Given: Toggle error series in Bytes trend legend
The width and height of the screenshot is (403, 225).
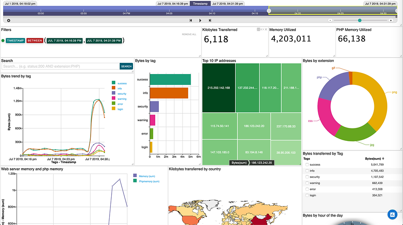Looking at the screenshot, I should (x=117, y=104).
